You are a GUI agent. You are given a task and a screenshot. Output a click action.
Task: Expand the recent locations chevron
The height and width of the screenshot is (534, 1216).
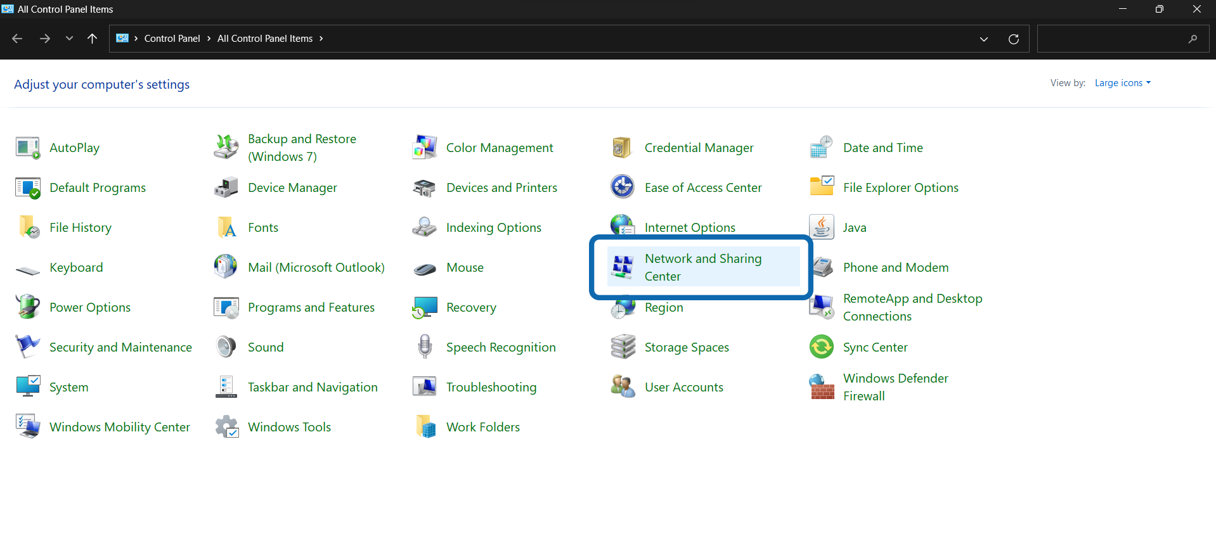(69, 39)
